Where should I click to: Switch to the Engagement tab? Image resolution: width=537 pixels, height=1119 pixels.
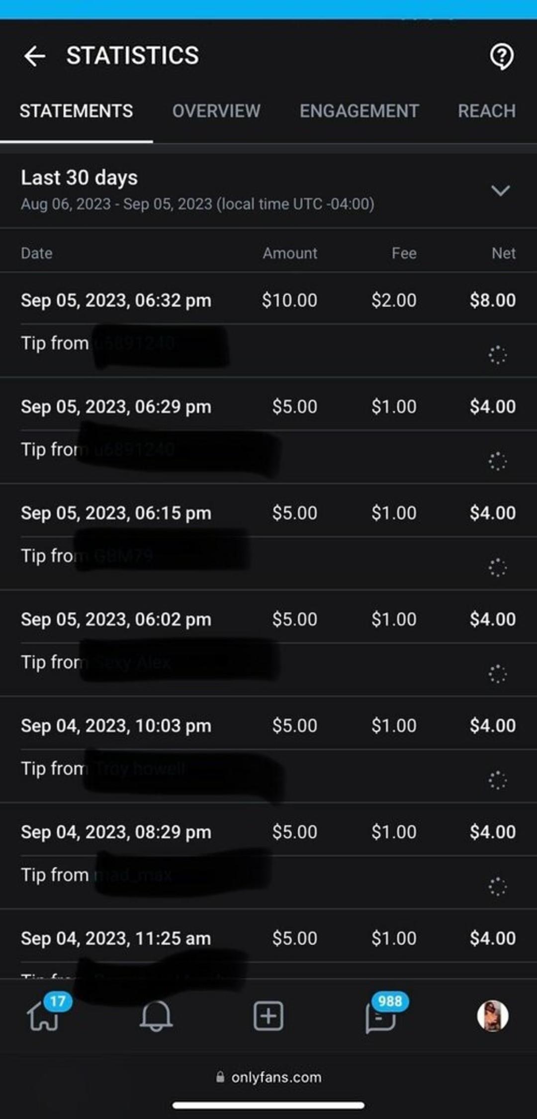359,111
